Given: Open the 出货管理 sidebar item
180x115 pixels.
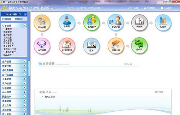Looking at the screenshot, I should 8,35.
